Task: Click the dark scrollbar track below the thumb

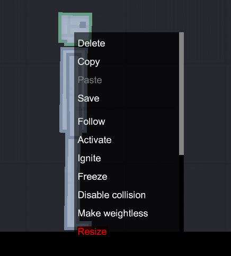Action: (x=181, y=193)
